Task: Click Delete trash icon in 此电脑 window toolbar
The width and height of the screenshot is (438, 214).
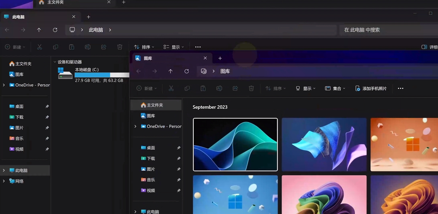Action: click(x=120, y=47)
